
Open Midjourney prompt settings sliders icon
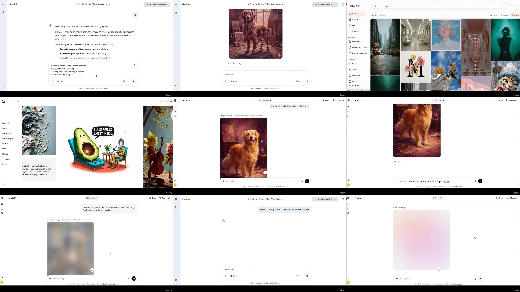(x=504, y=5)
